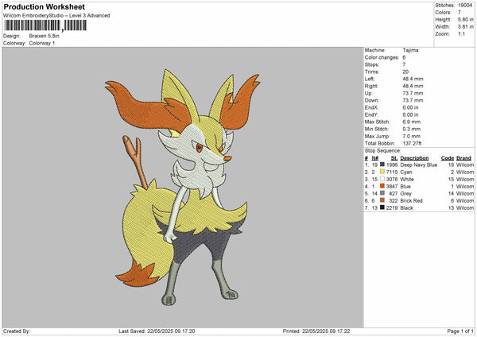Click stitch count '2219' in the Black row

coord(392,208)
